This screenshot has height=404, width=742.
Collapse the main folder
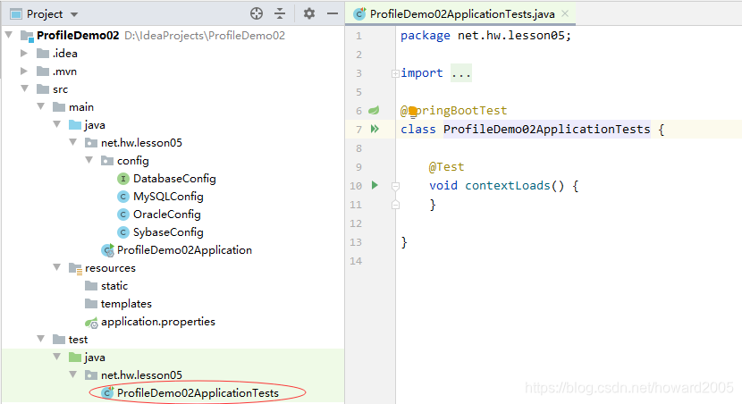pos(41,106)
